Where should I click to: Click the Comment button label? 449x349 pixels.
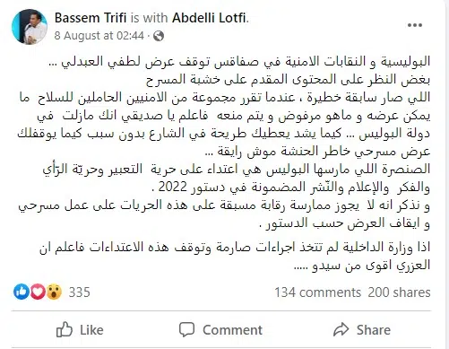(232, 330)
